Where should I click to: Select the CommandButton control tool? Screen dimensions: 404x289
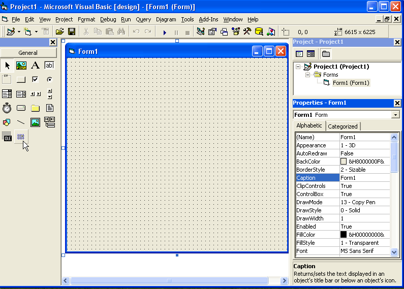tap(21, 80)
